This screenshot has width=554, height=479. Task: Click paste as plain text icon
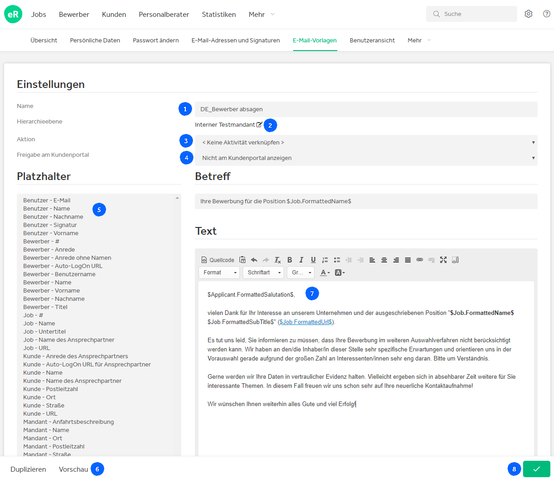point(242,260)
